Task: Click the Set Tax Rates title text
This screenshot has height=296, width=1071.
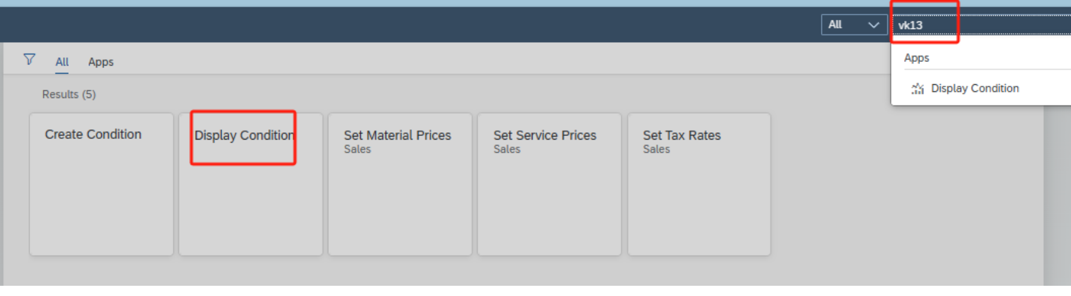Action: pos(681,135)
